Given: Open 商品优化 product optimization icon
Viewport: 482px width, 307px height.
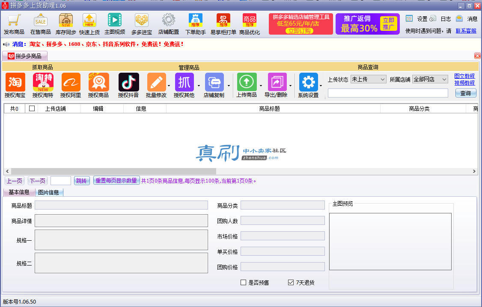Looking at the screenshot, I should pyautogui.click(x=250, y=21).
